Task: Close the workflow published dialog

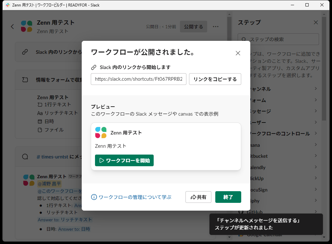Action: point(238,53)
